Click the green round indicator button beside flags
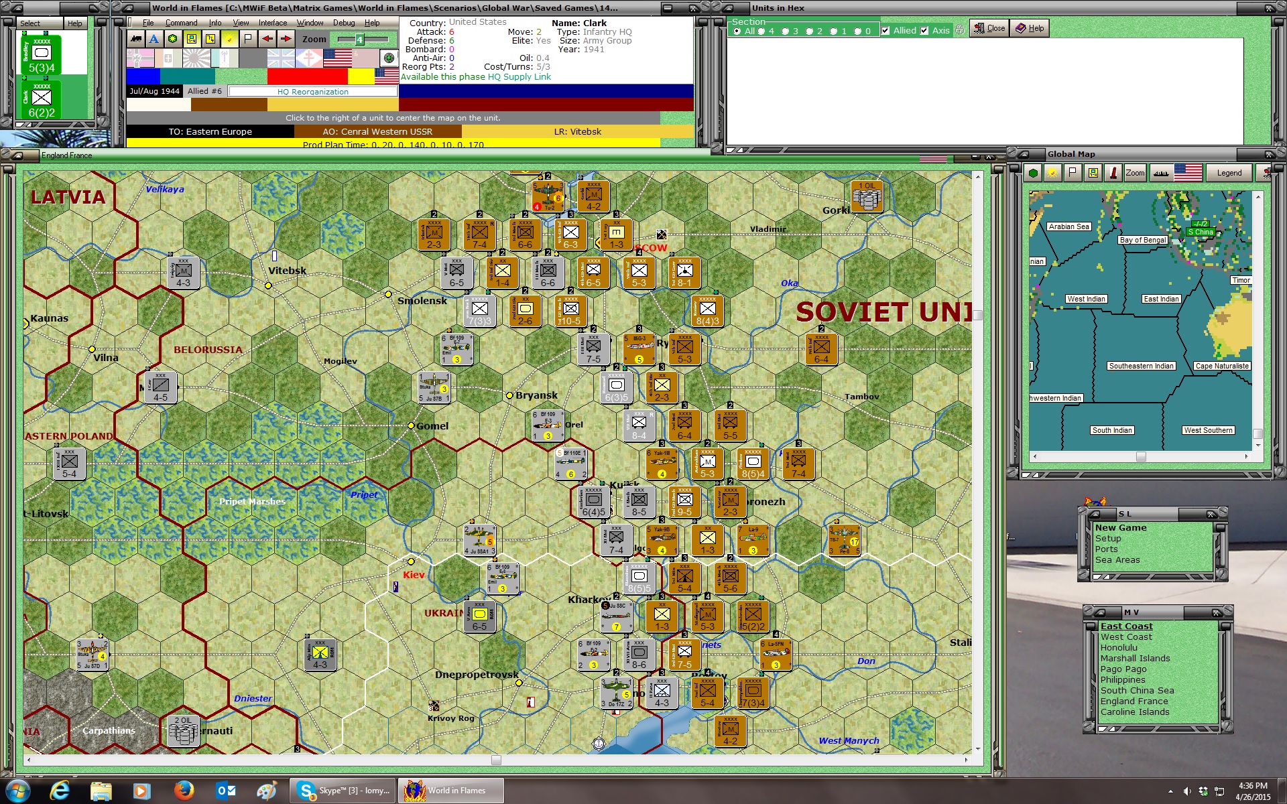 coord(389,58)
